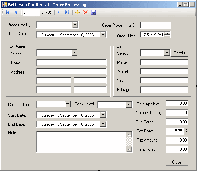
Task: Click the Close button
Action: click(x=177, y=162)
